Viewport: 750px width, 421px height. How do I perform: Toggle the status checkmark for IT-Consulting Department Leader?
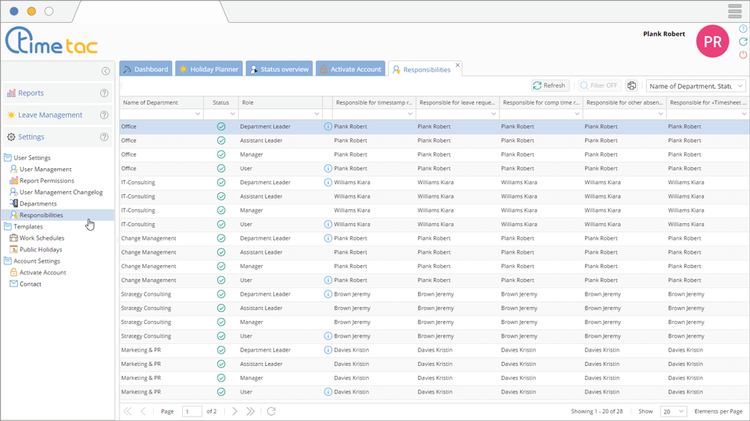[x=221, y=183]
